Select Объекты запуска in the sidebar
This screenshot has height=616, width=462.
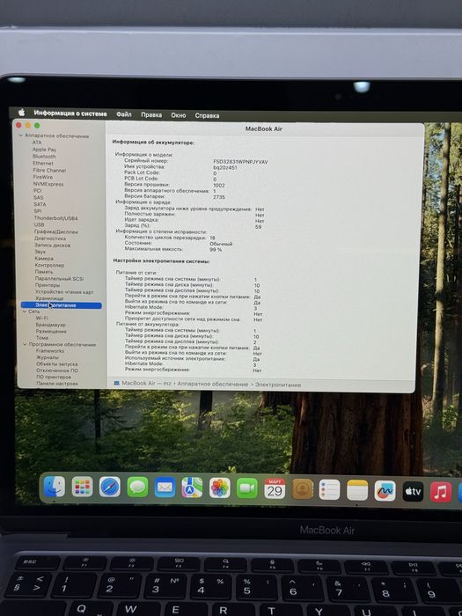click(57, 364)
